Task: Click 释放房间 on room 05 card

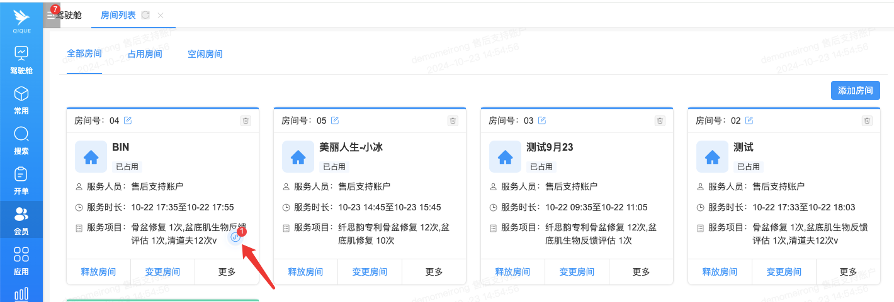Action: click(x=305, y=272)
